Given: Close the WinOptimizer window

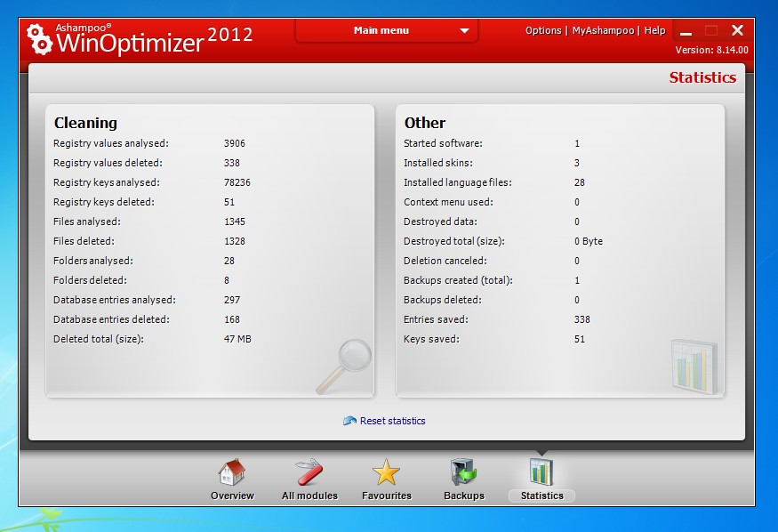Looking at the screenshot, I should point(737,31).
